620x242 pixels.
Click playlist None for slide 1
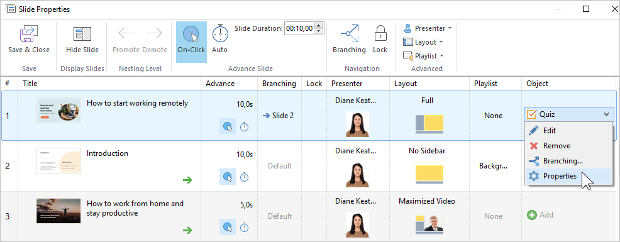(494, 116)
